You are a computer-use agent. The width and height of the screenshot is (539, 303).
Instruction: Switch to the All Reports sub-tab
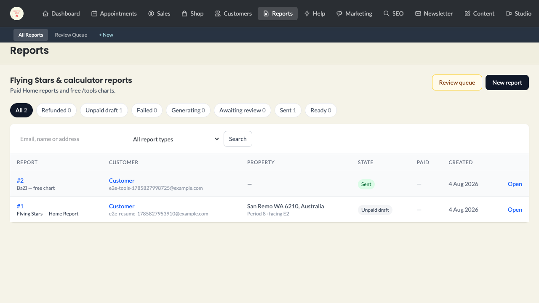point(31,35)
